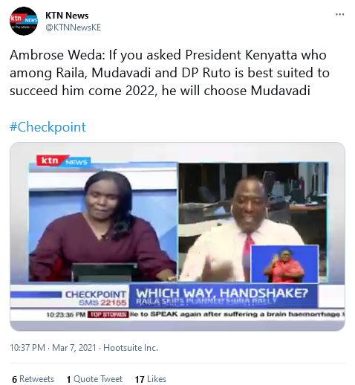
Task: Open the 10:37 PM · Mar 7, 2021 timestamp
Action: coord(53,348)
